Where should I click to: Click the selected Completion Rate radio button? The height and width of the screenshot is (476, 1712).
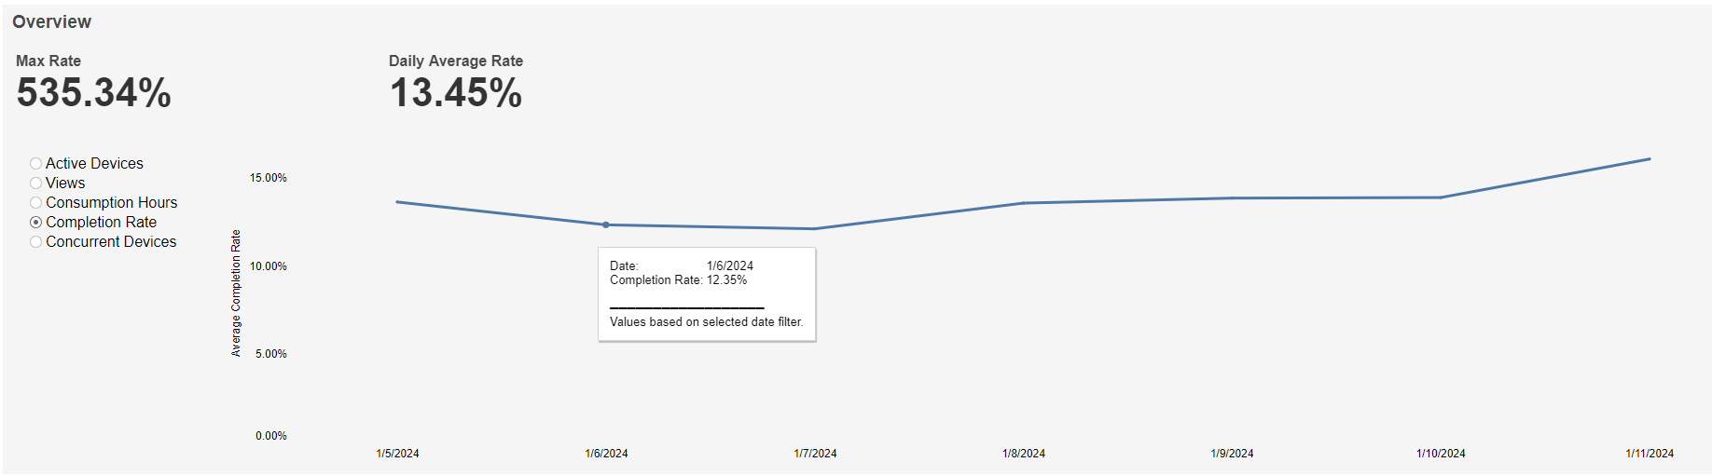coord(36,223)
